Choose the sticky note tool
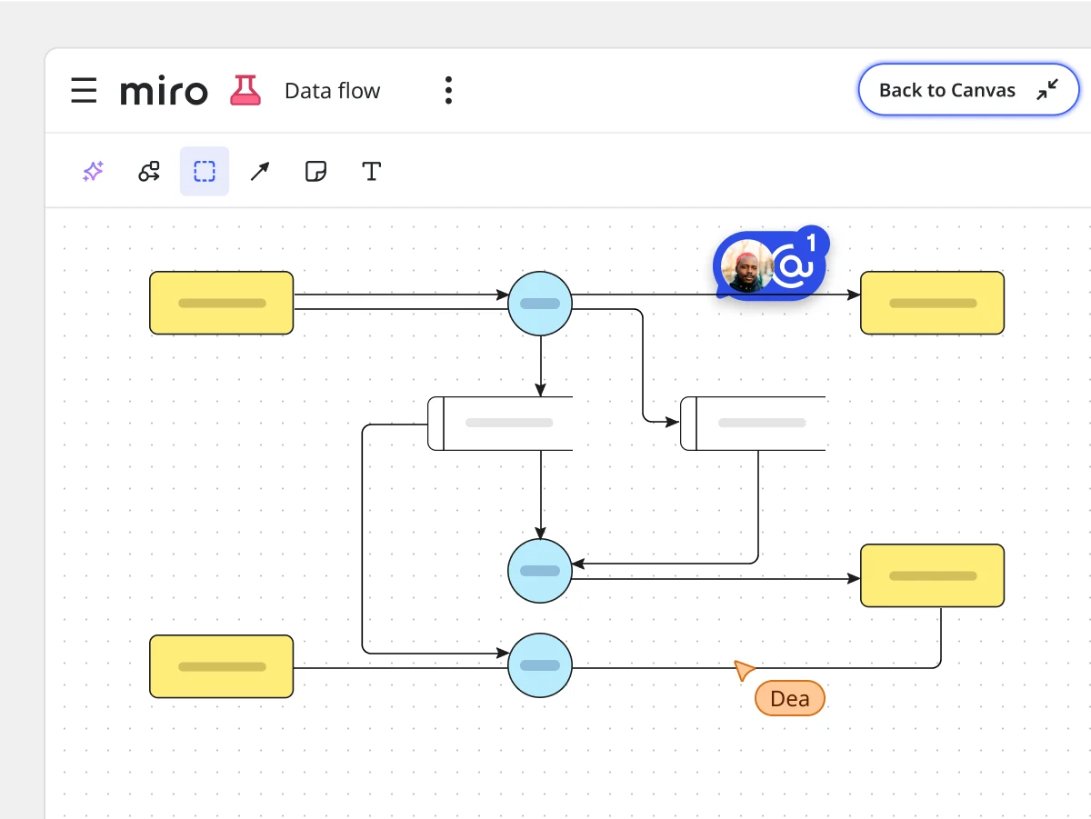 pos(315,171)
